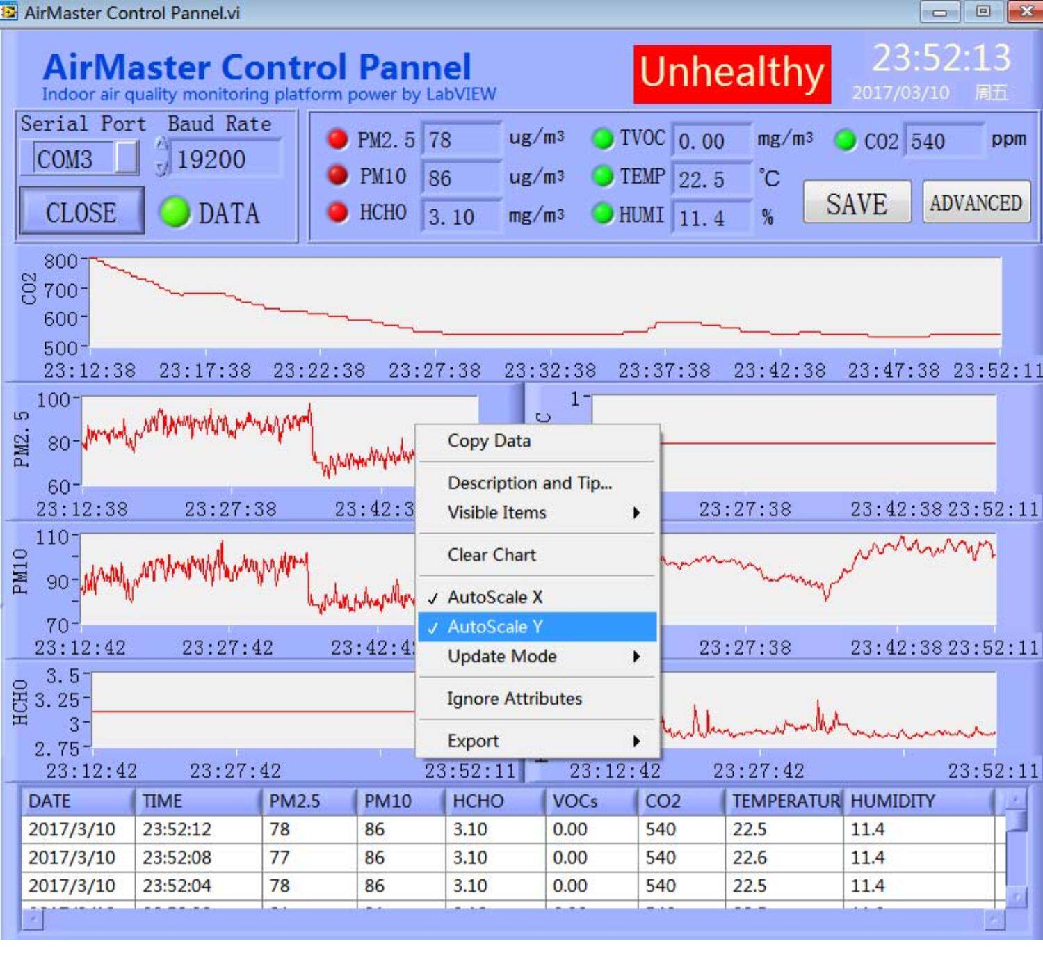Click the LabVIEW icon in the title bar
Image resolution: width=1043 pixels, height=969 pixels.
[9, 12]
